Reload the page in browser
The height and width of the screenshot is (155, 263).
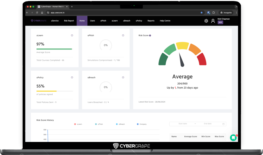pyautogui.click(x=37, y=13)
